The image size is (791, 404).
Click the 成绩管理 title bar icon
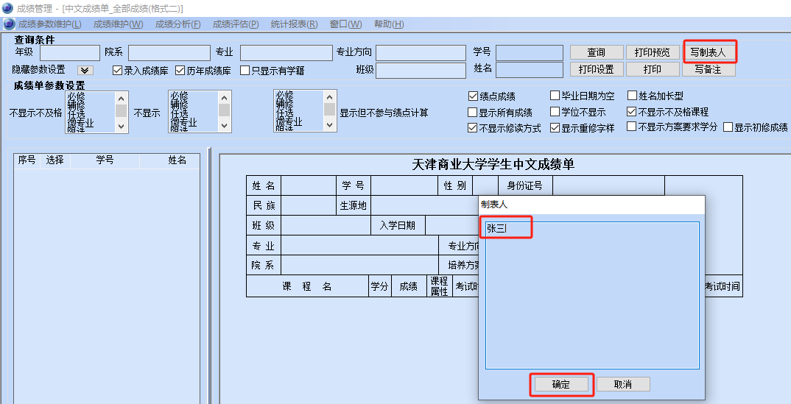tap(7, 8)
